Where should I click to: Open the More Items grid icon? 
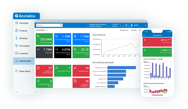click(x=16, y=71)
